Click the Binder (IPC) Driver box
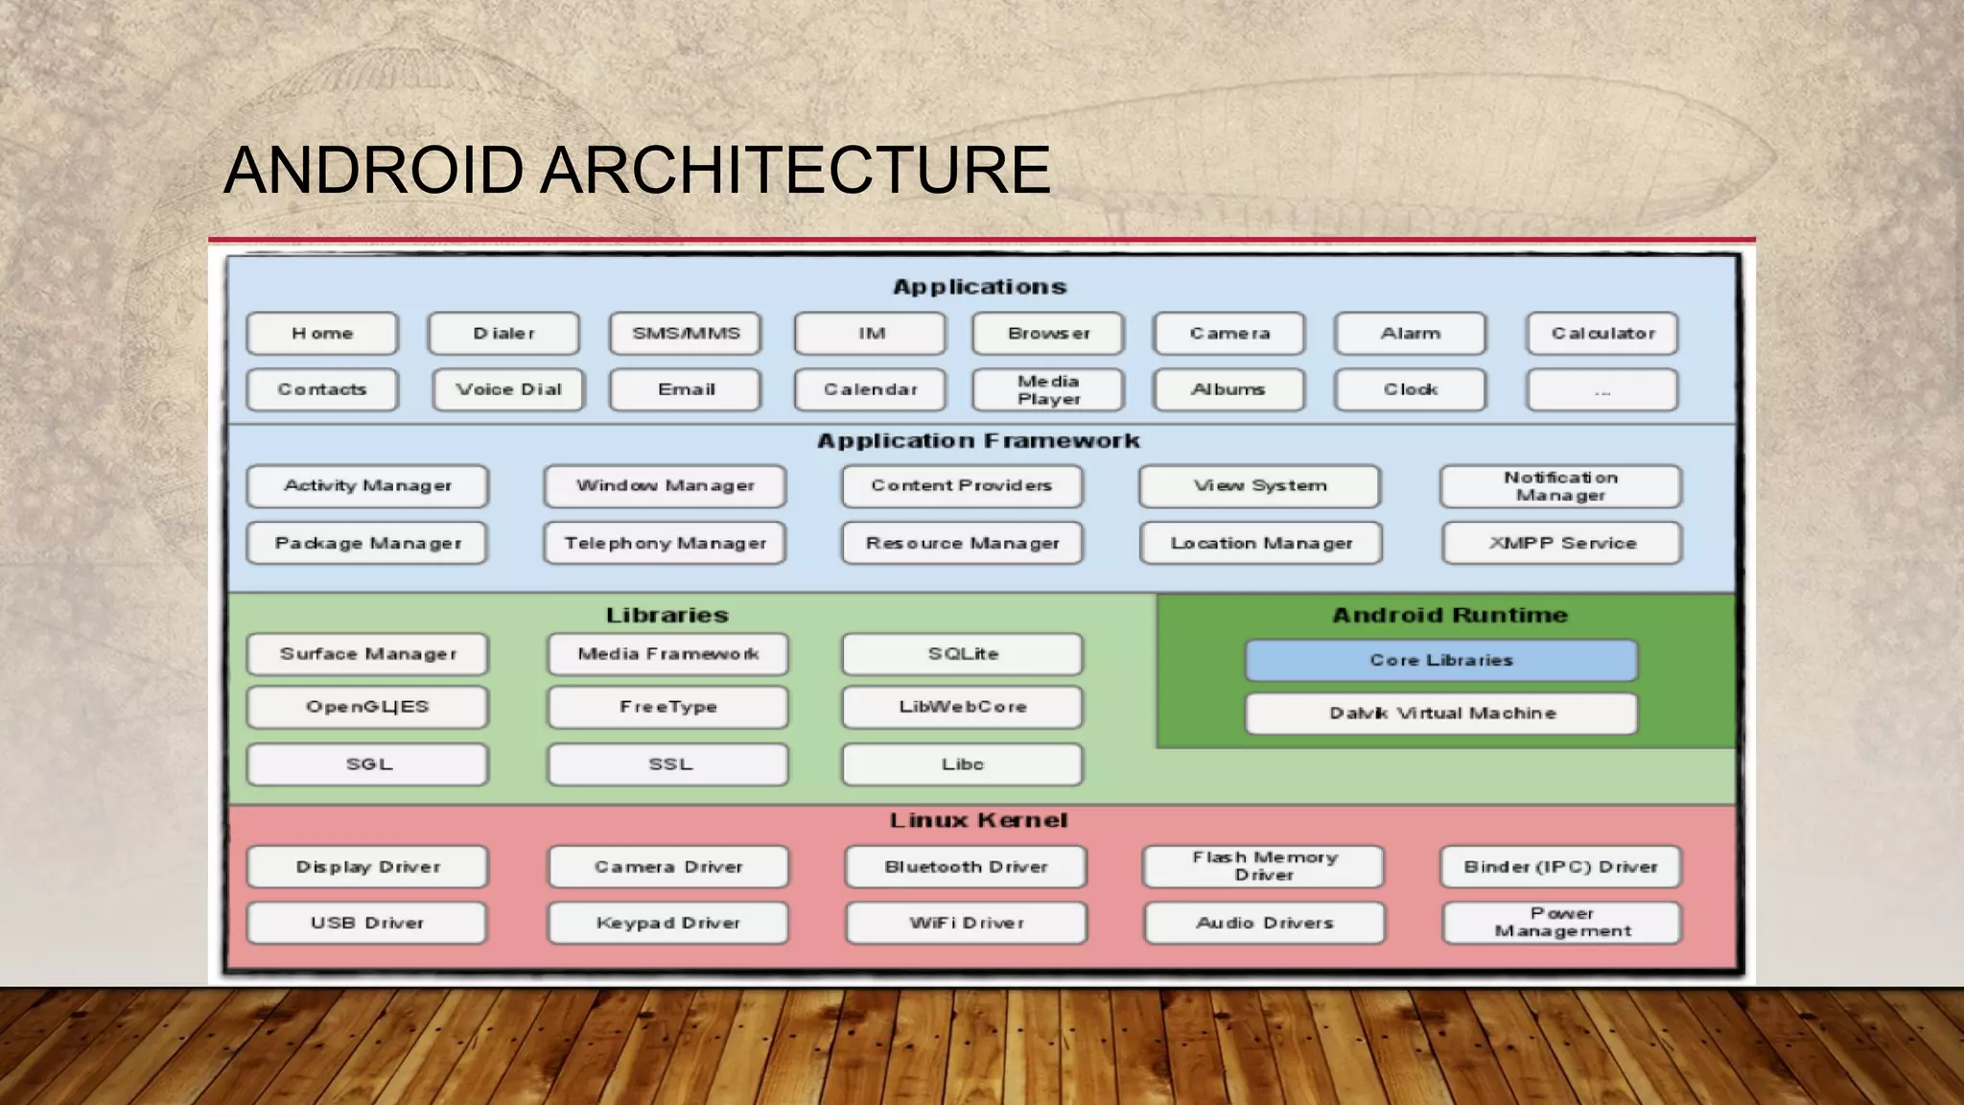Viewport: 1964px width, 1105px height. 1560,867
